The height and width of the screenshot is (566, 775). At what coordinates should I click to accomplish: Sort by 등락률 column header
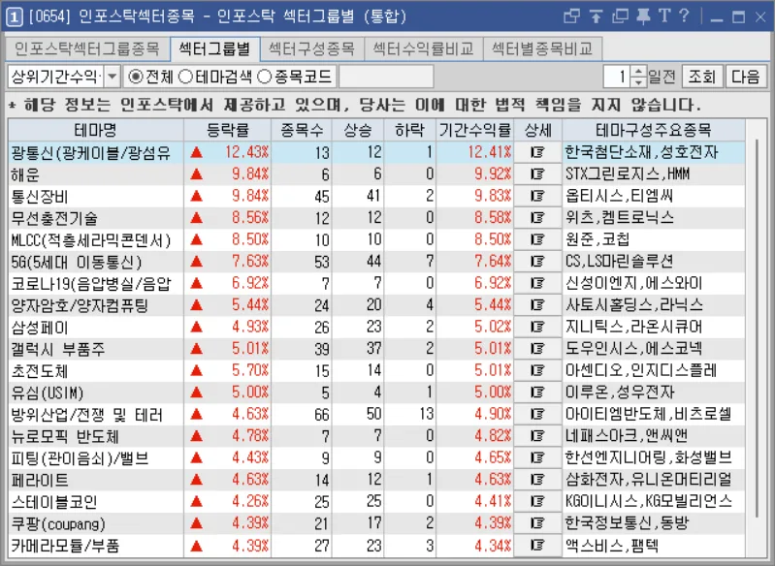(227, 131)
